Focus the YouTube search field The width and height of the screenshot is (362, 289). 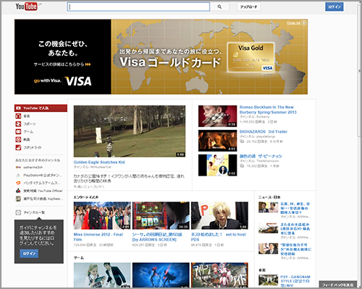138,7
